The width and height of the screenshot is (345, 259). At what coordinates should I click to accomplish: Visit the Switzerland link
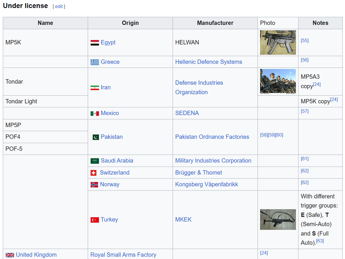click(x=115, y=173)
